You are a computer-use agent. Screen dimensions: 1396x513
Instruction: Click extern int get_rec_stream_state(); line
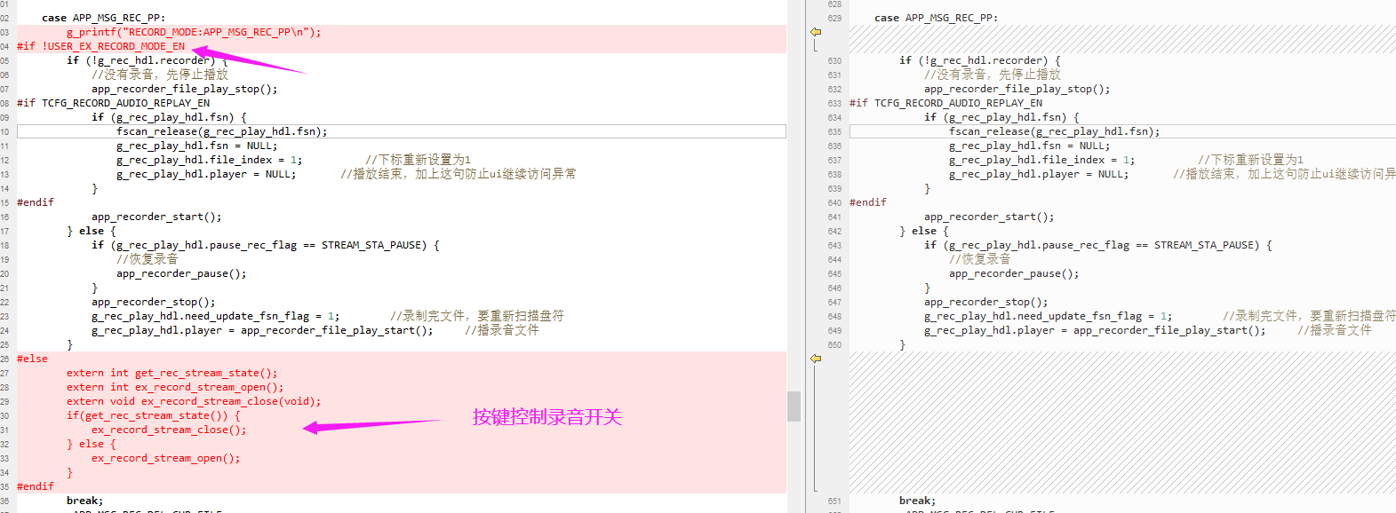pyautogui.click(x=172, y=373)
